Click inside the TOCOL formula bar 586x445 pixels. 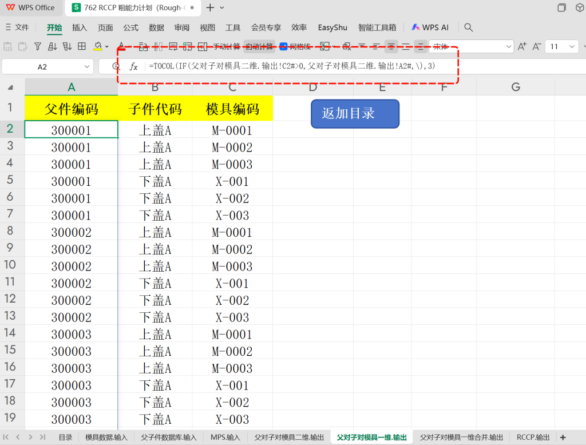click(x=292, y=66)
